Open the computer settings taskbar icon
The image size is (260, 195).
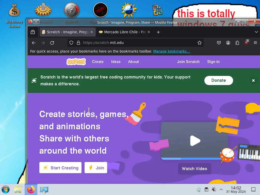pyautogui.click(x=44, y=189)
